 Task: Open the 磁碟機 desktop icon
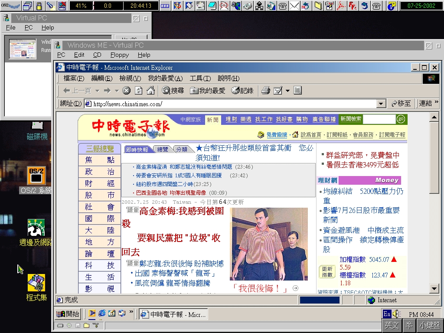click(x=37, y=131)
